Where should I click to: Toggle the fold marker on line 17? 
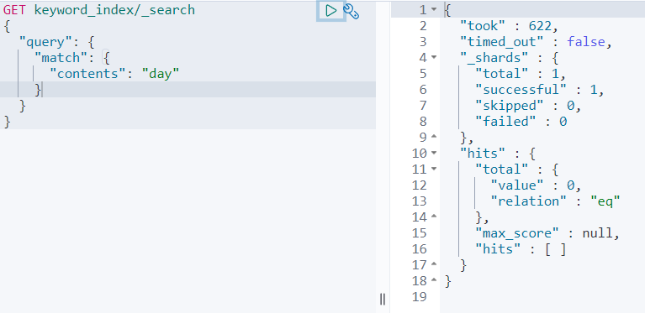[x=434, y=264]
